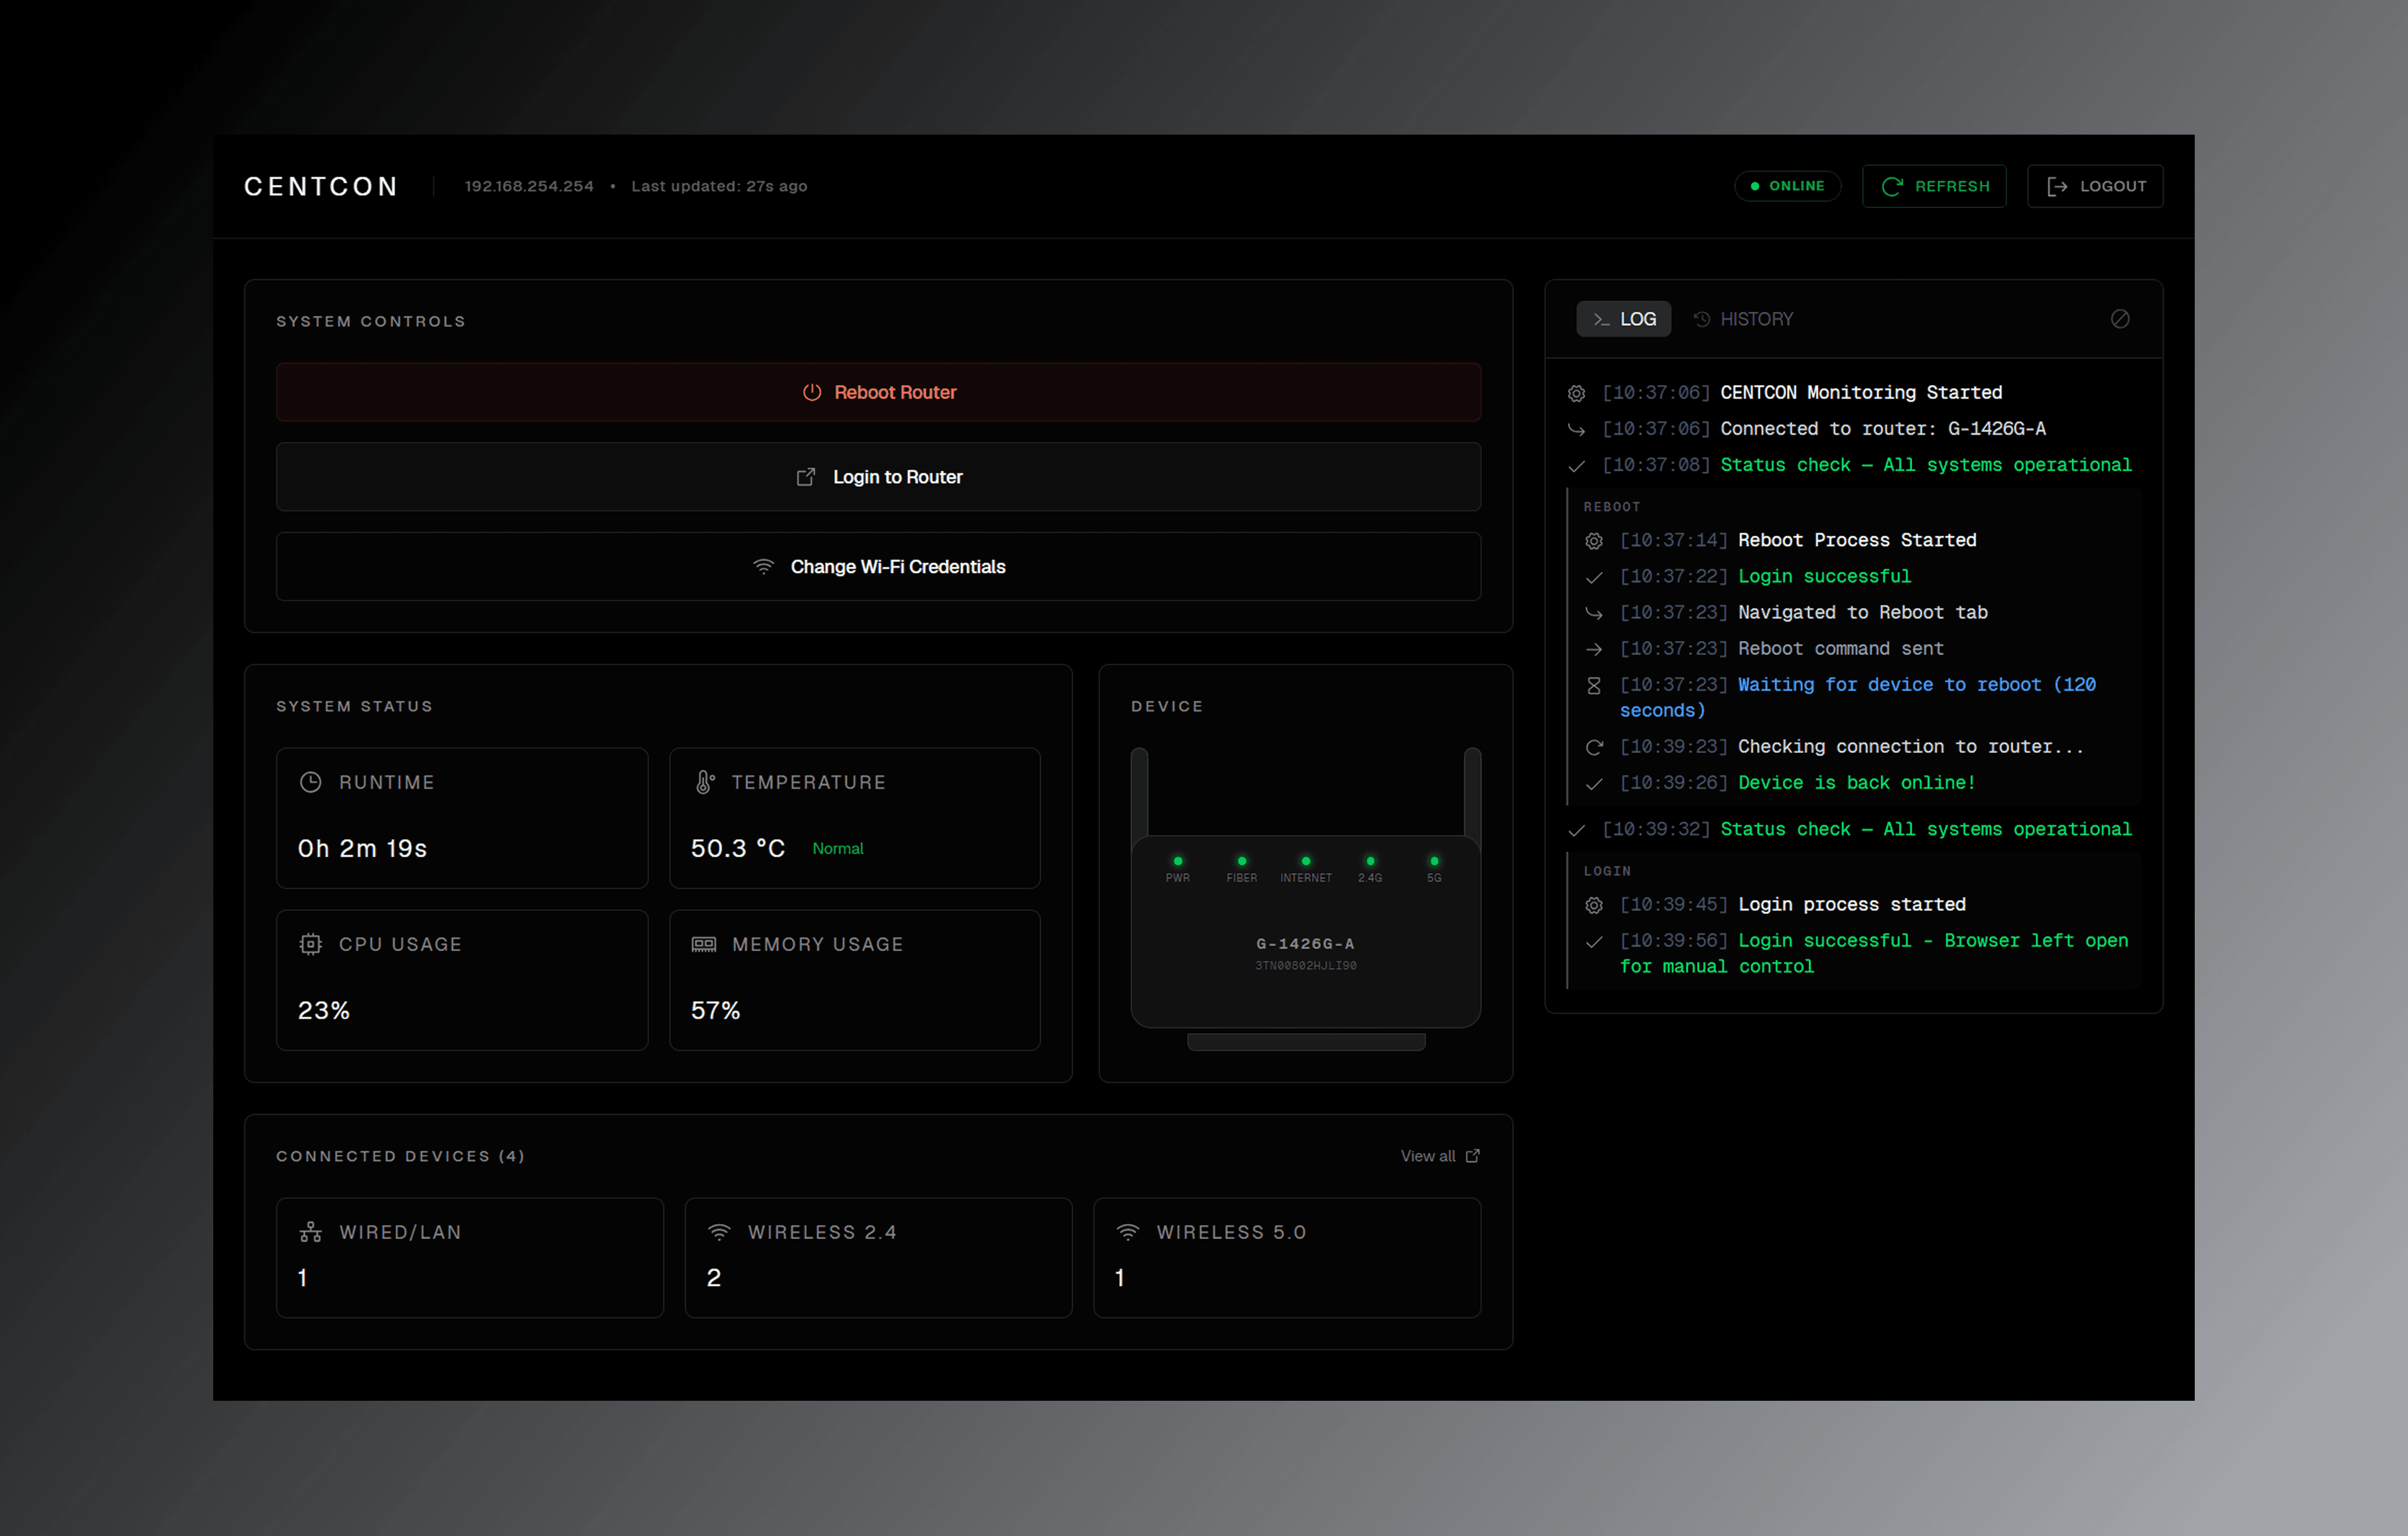
Task: Click gear icon beside CENTCON Monitoring Started
Action: (1576, 394)
